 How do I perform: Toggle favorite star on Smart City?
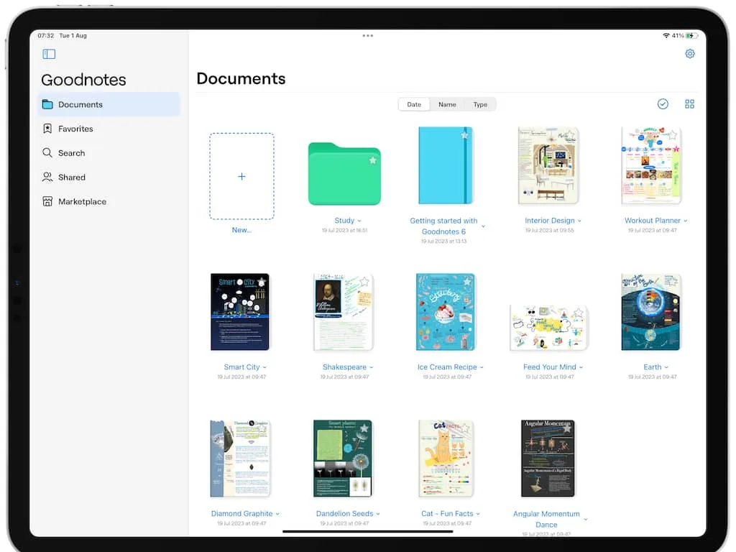click(x=262, y=282)
